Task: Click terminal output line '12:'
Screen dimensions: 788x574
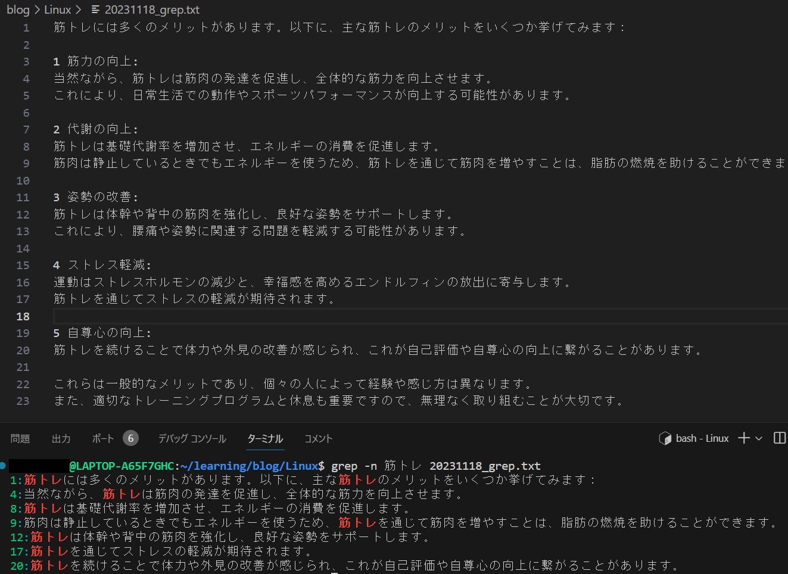Action: tap(220, 537)
